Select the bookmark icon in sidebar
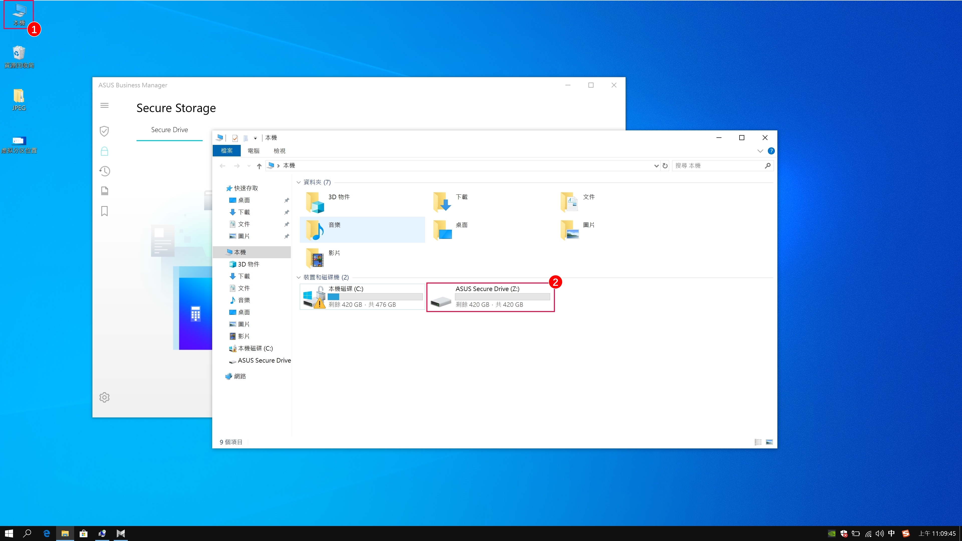 [x=104, y=211]
